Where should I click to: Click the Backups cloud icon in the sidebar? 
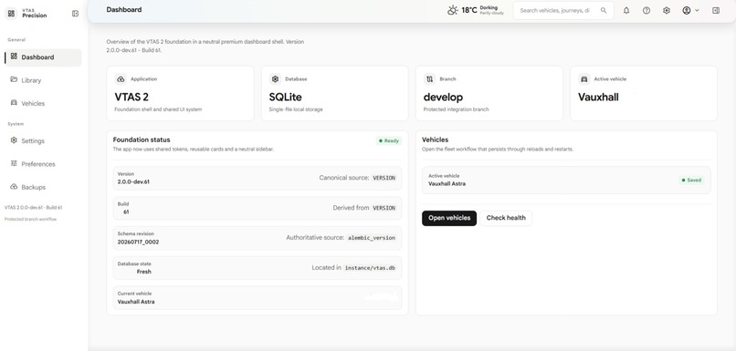click(x=14, y=187)
